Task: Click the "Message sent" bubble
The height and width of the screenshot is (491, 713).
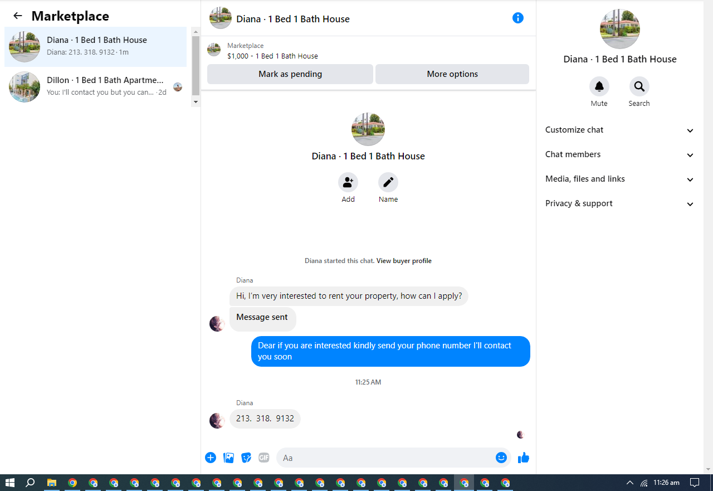Action: 263,319
